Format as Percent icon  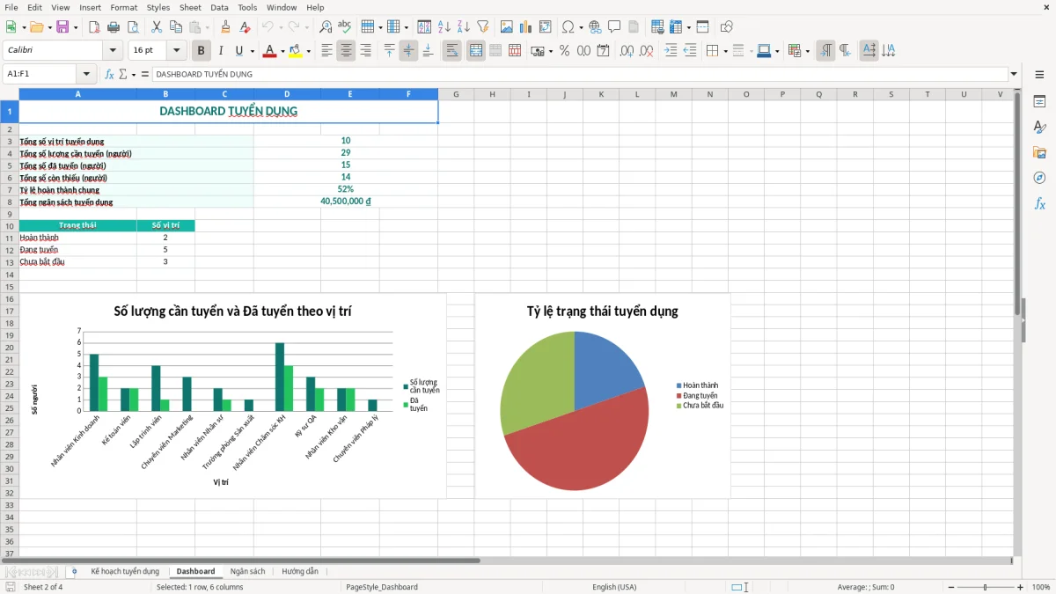pyautogui.click(x=564, y=51)
